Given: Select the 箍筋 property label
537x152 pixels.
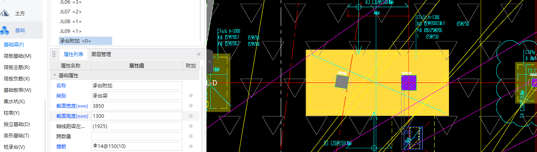Looking at the screenshot, I should pos(61,146).
